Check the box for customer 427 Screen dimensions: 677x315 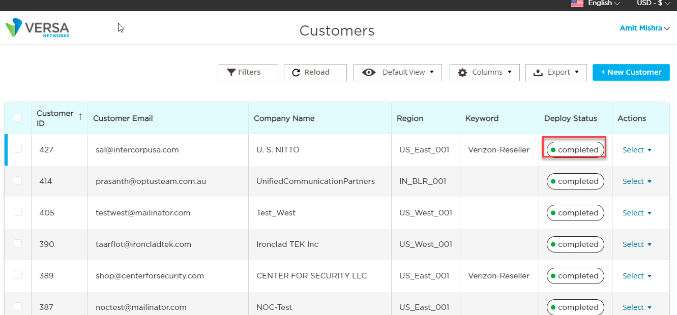18,149
